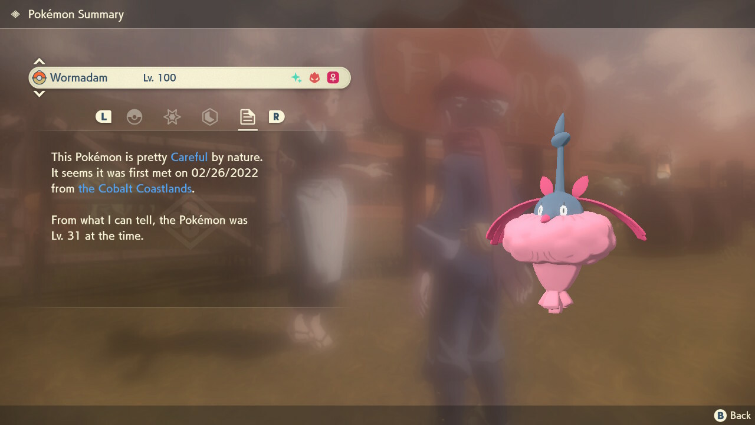The image size is (755, 425).
Task: Open the notes page tab
Action: [247, 117]
